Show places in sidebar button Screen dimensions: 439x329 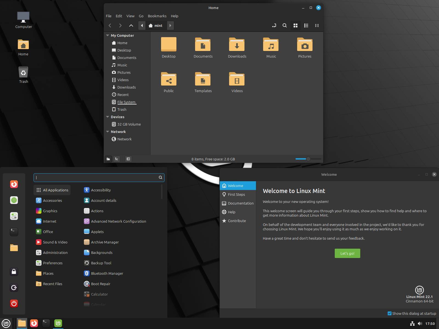click(108, 159)
